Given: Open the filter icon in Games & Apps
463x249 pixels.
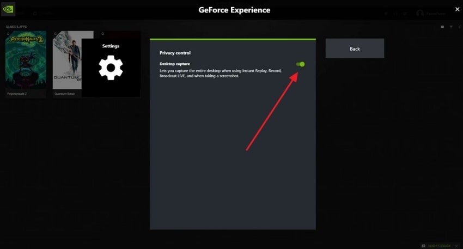Looking at the screenshot, I should coord(451,27).
